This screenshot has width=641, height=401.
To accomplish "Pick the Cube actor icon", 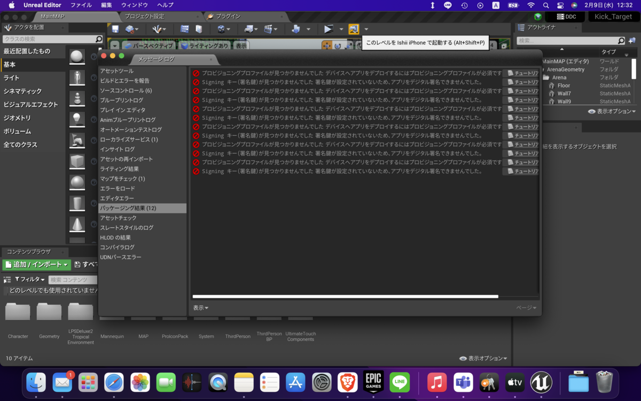I will click(77, 161).
